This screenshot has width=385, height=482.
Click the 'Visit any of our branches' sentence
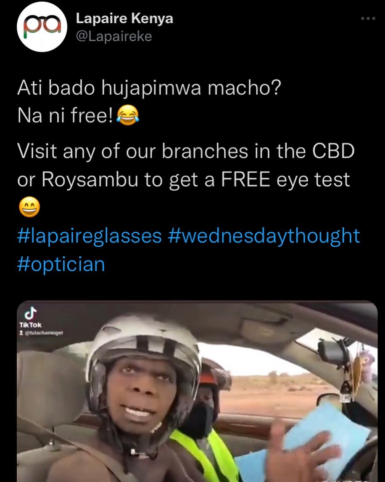pyautogui.click(x=186, y=165)
